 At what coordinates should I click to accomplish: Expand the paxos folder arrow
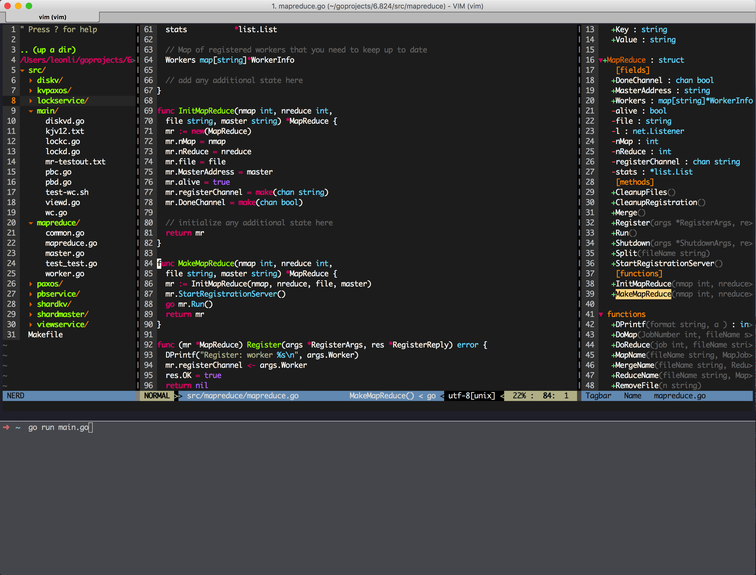pyautogui.click(x=31, y=284)
